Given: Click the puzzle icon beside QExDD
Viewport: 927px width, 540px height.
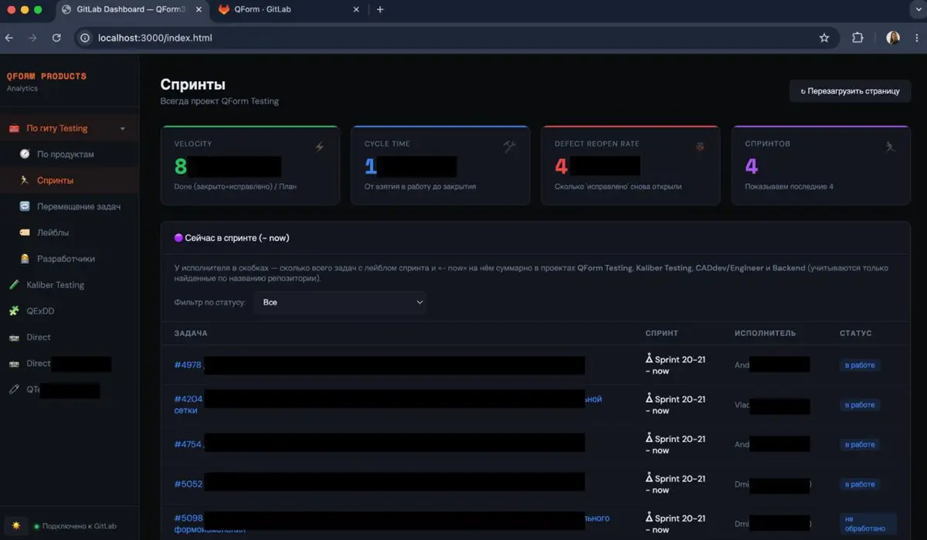Looking at the screenshot, I should click(x=14, y=311).
